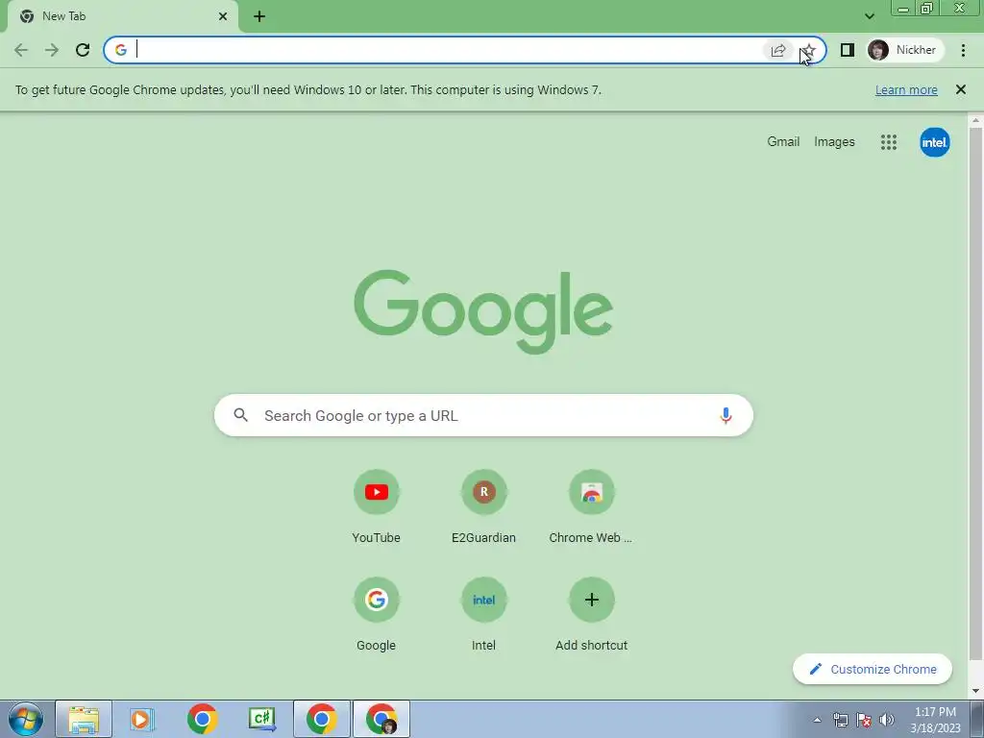The image size is (984, 738).
Task: Select the New Tab tab
Action: [x=122, y=16]
